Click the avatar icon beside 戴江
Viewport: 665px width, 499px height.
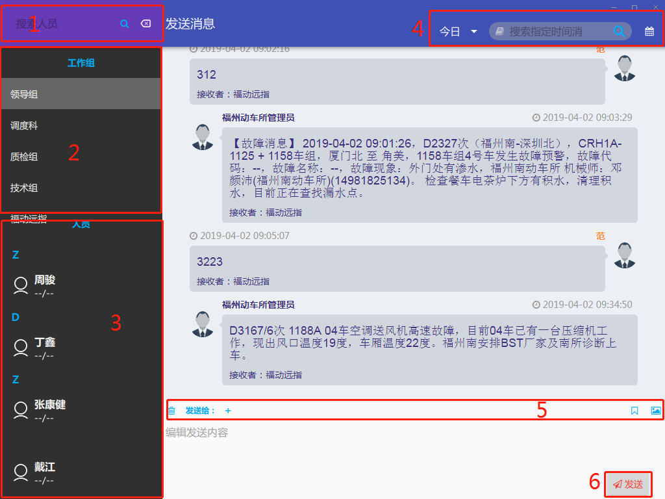(x=20, y=473)
